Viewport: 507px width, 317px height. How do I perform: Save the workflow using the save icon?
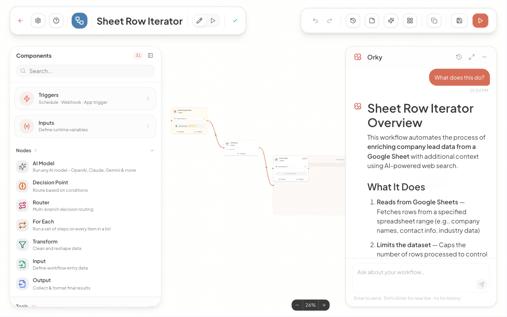point(459,20)
